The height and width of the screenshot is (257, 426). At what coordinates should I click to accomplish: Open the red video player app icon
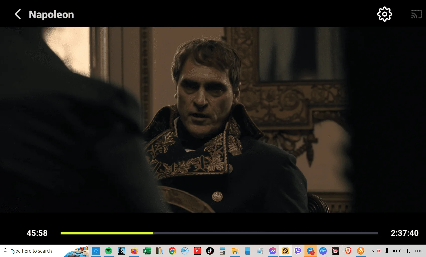[197, 251]
